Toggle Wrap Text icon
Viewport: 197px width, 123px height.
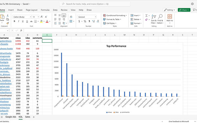point(71,17)
